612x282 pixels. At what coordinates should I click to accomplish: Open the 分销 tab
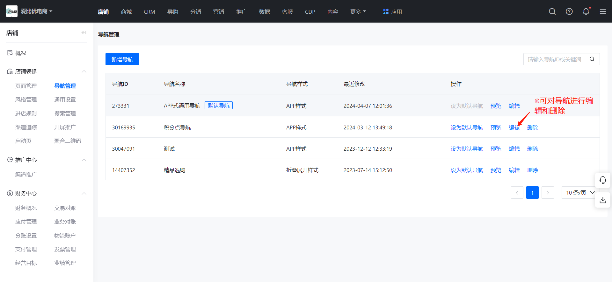pyautogui.click(x=195, y=12)
